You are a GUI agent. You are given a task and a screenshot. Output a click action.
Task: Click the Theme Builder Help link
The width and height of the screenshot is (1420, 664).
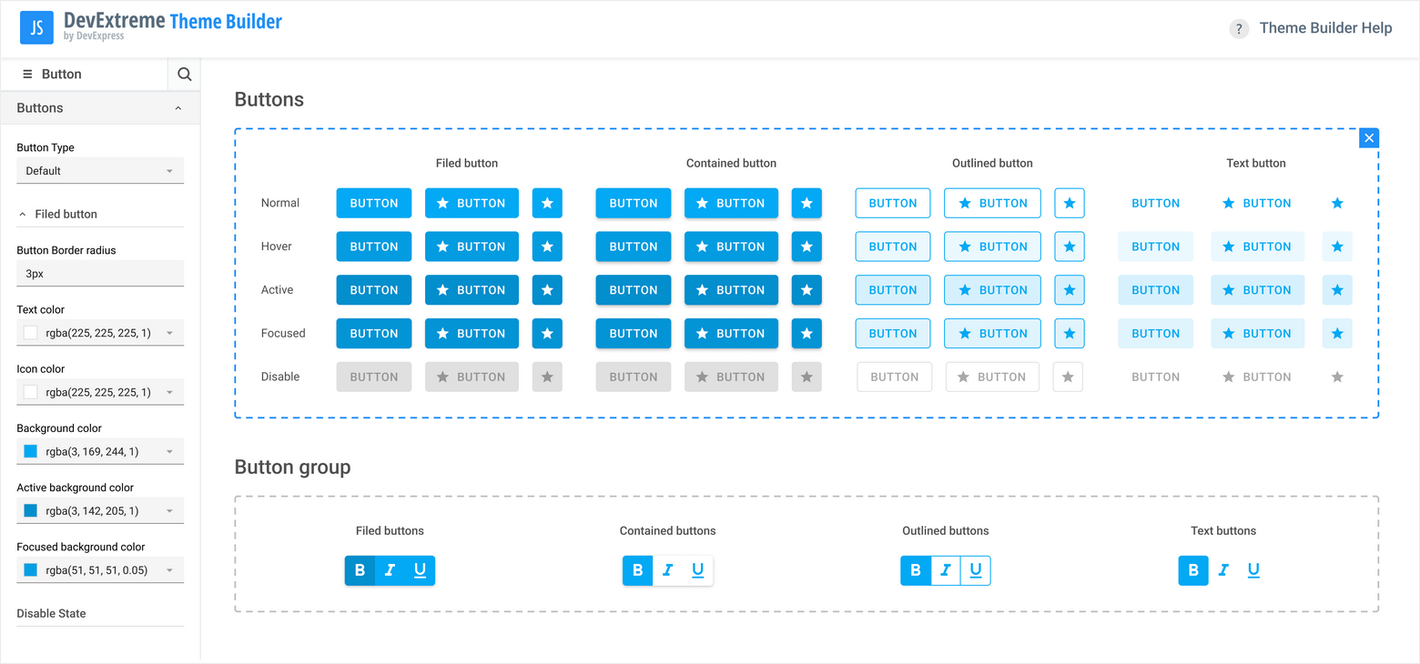1325,28
